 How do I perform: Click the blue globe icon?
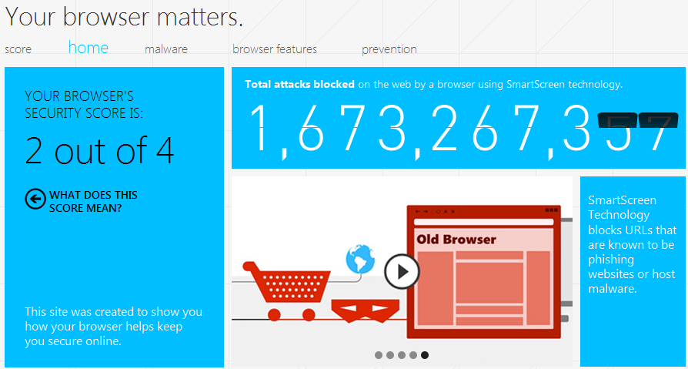pos(358,260)
